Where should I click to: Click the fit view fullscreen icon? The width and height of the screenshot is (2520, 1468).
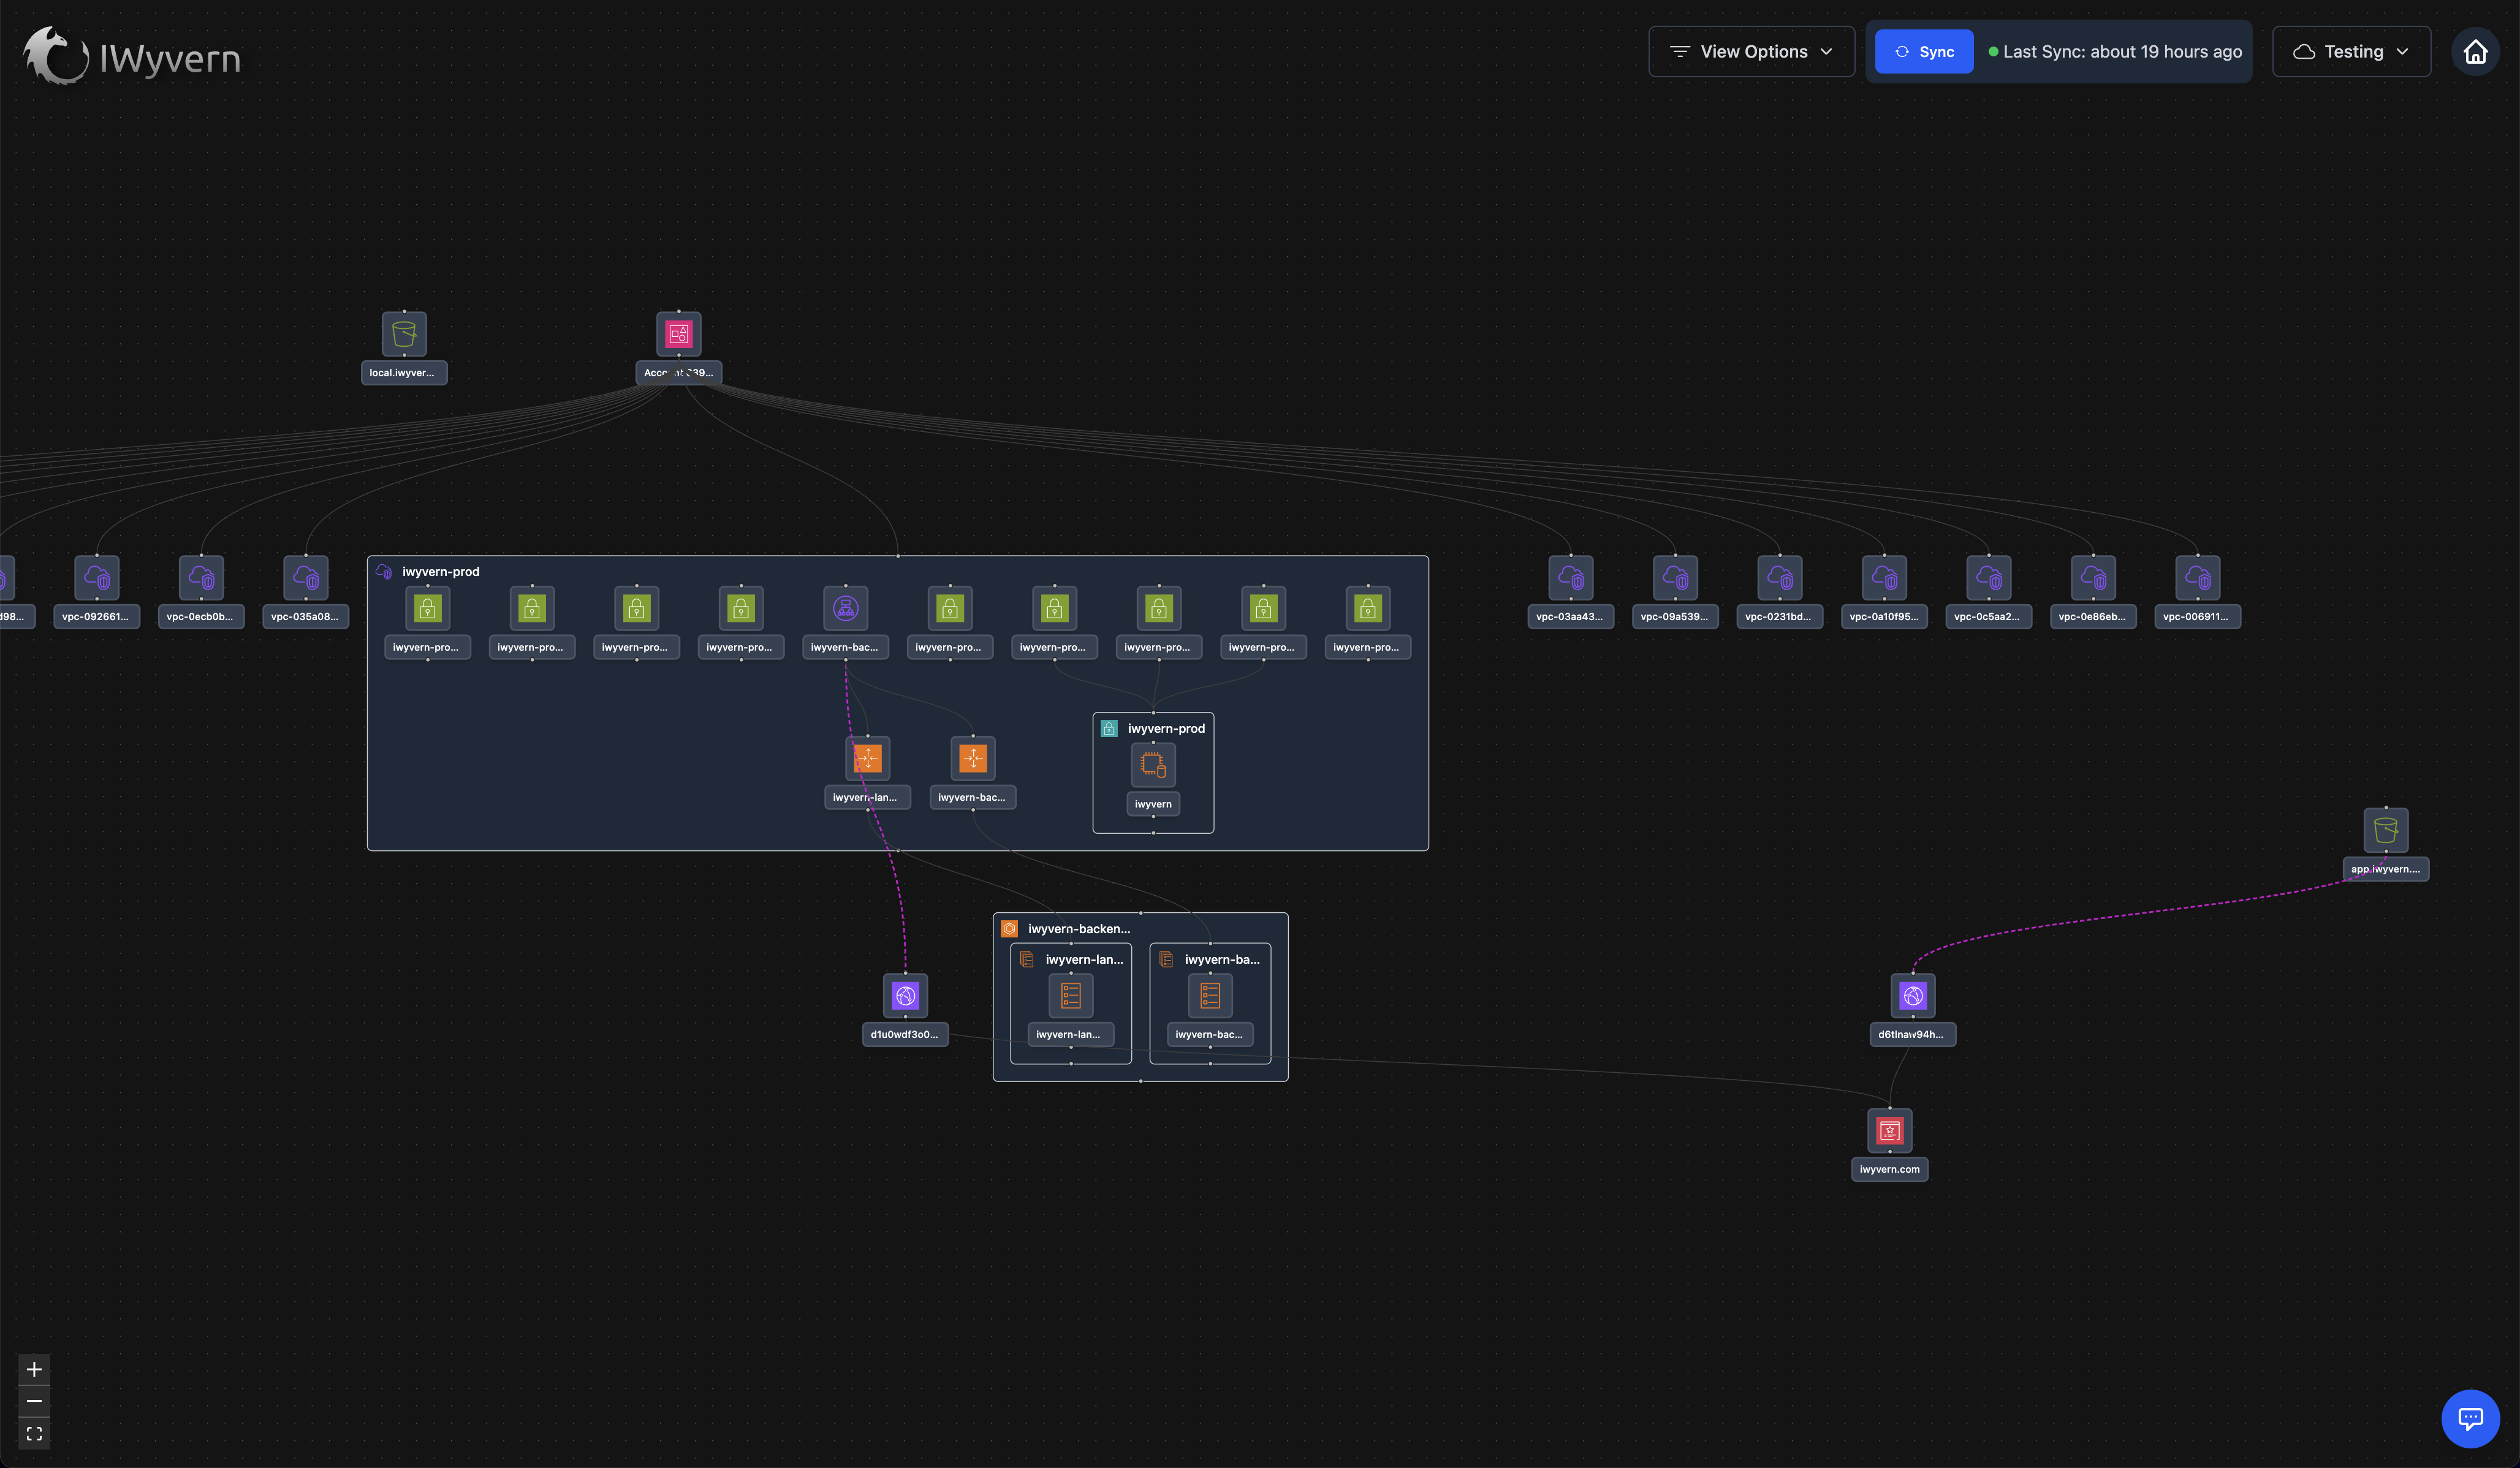34,1433
